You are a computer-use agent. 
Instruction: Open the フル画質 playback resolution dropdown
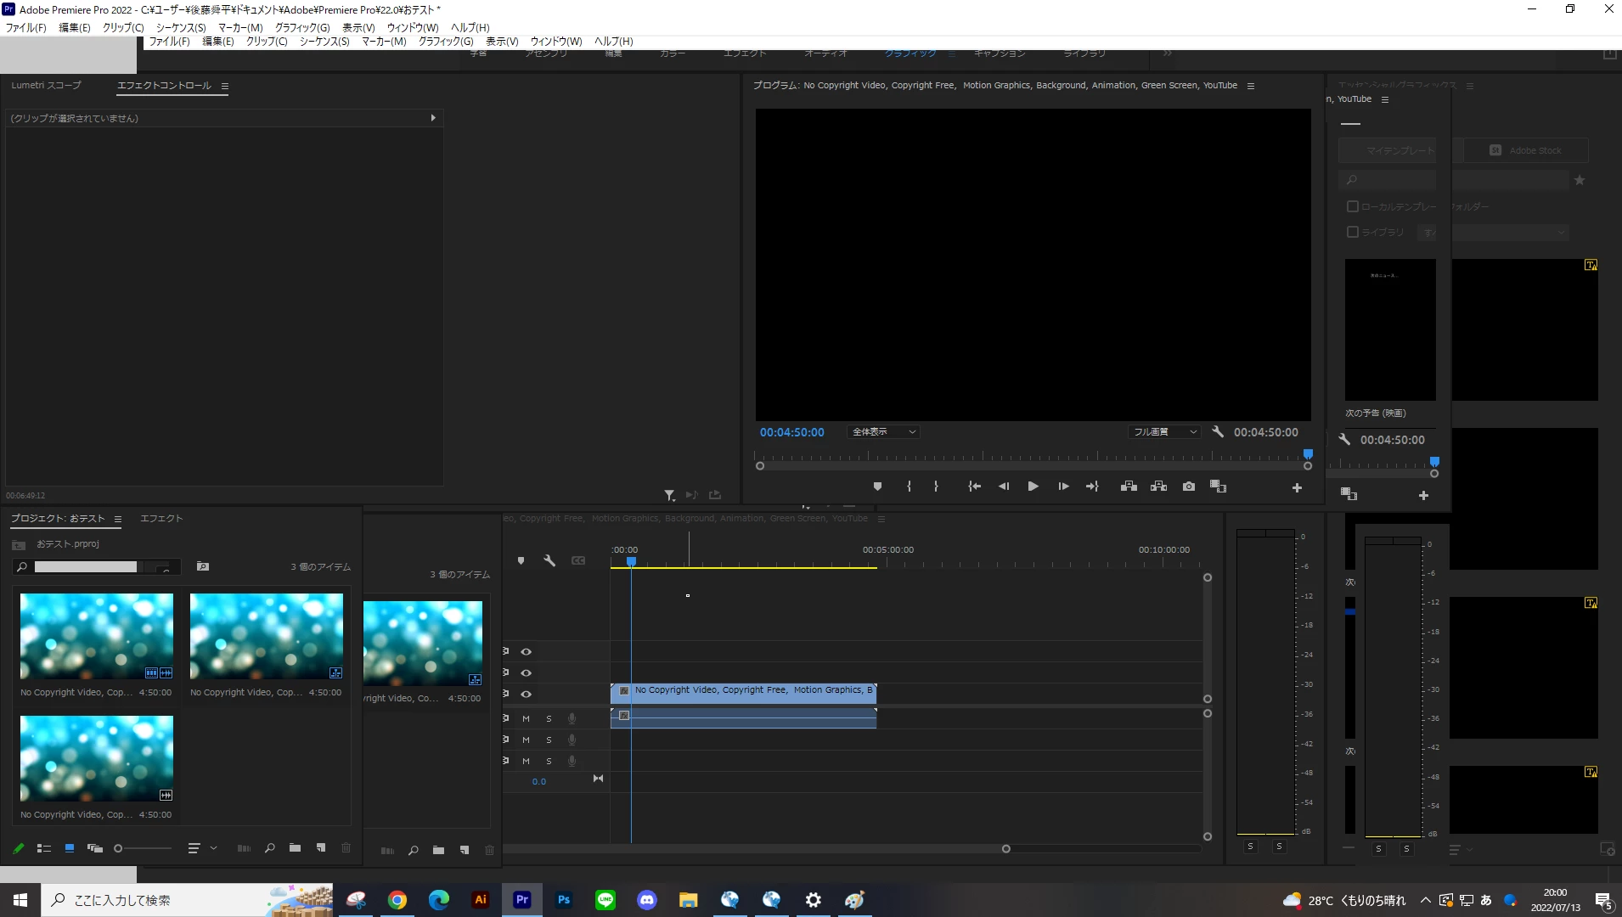pos(1165,432)
